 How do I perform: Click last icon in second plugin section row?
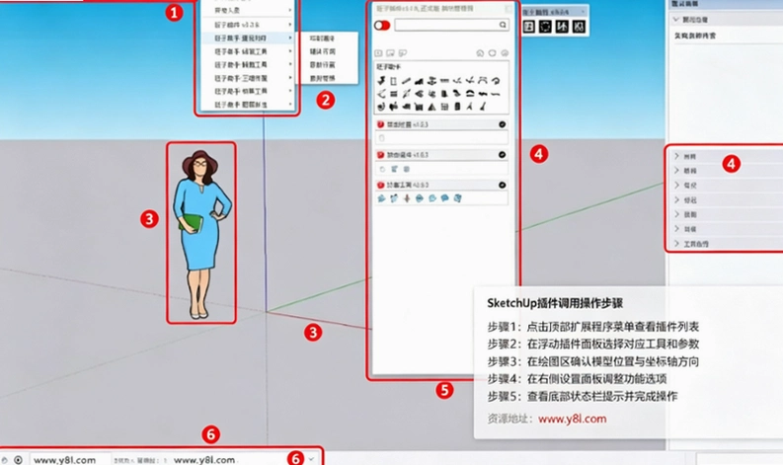407,170
